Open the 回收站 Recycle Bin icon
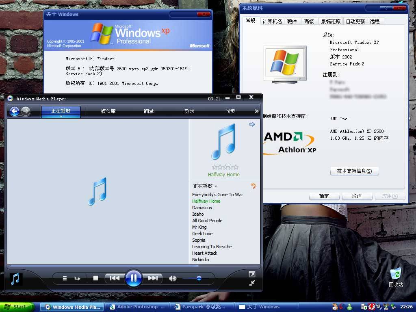 click(396, 277)
